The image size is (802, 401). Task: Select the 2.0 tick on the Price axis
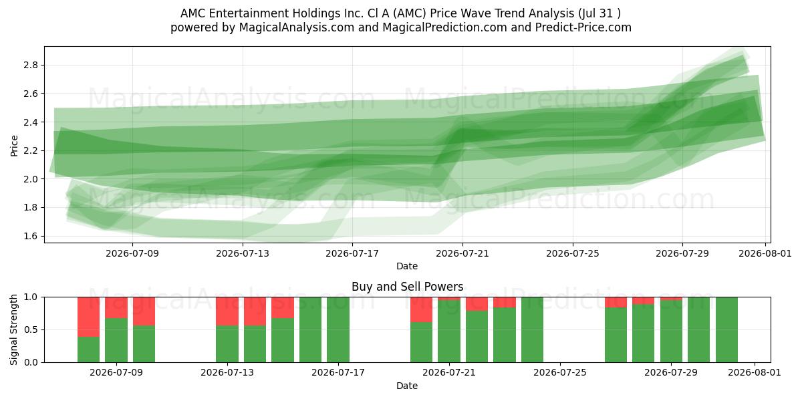click(31, 179)
